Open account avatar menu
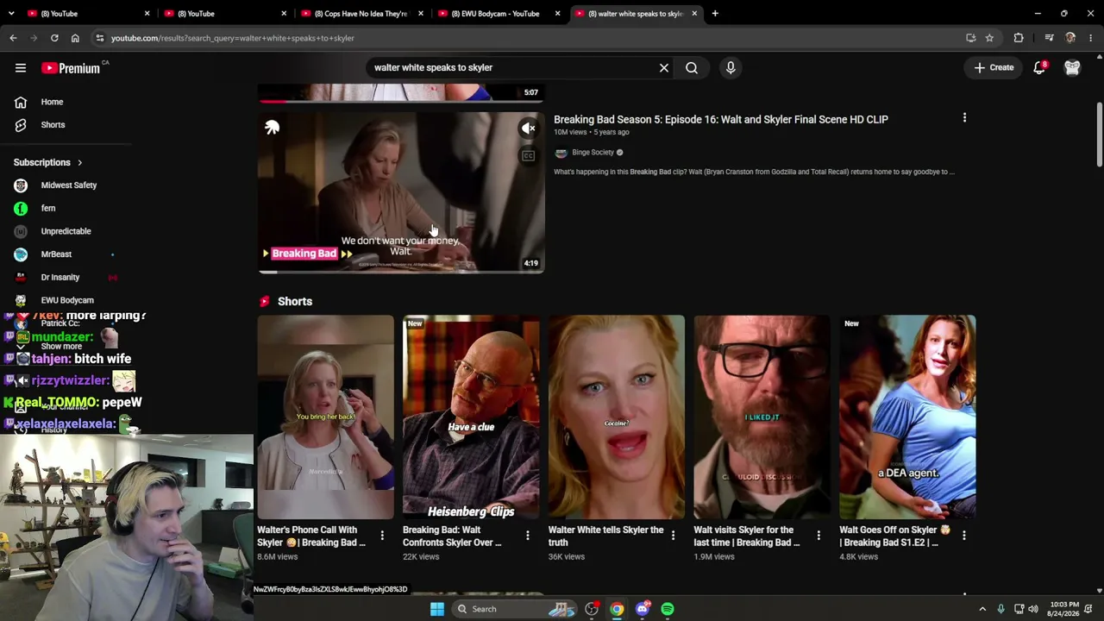1104x621 pixels. coord(1072,67)
